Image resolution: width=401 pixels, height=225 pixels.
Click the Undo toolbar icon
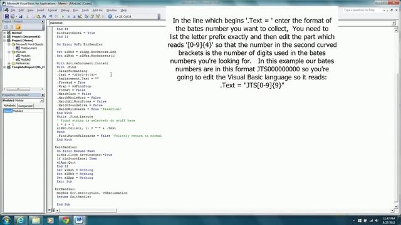point(51,16)
